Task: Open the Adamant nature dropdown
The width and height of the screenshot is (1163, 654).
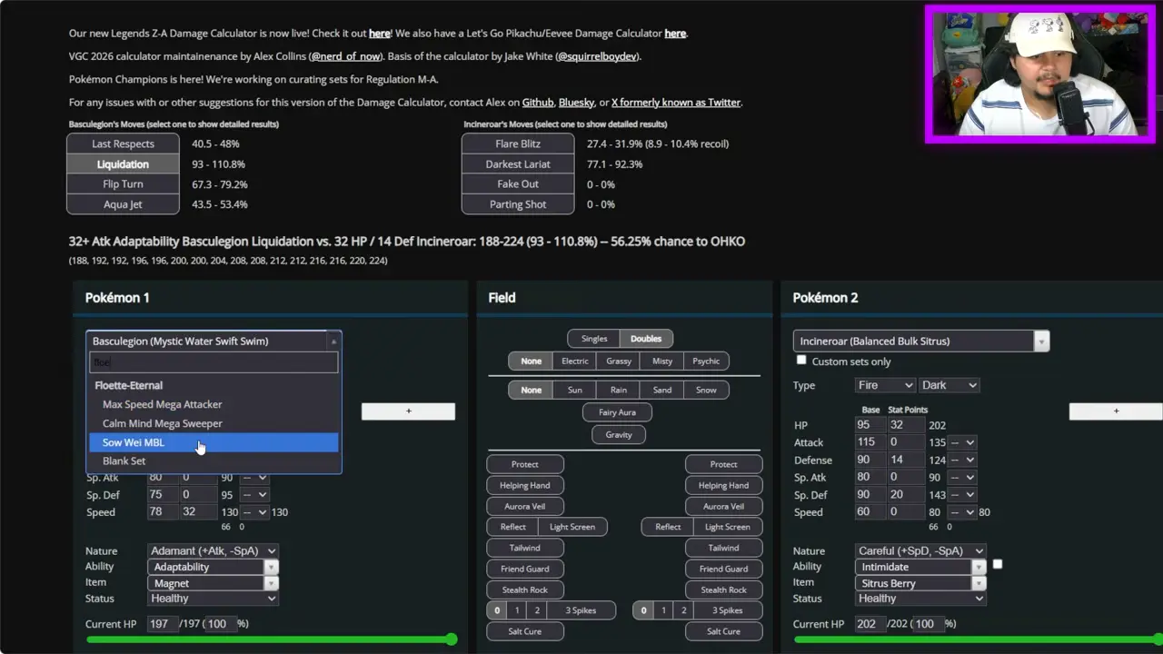Action: (x=213, y=550)
